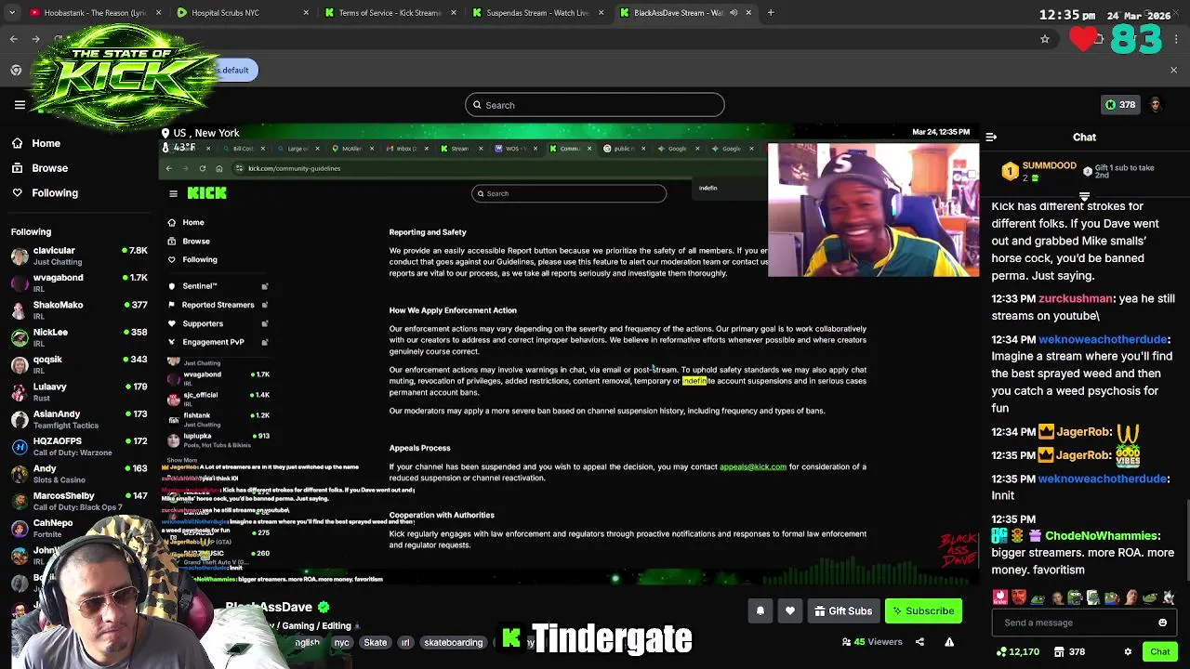Click the 12,170 channel points icon
Viewport: 1190px width, 669px height.
[1001, 651]
